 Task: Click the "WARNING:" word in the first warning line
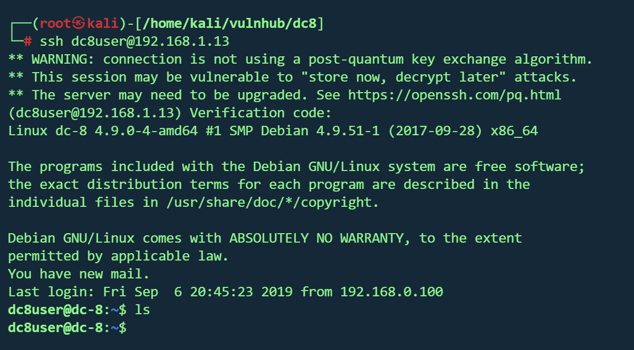63,59
